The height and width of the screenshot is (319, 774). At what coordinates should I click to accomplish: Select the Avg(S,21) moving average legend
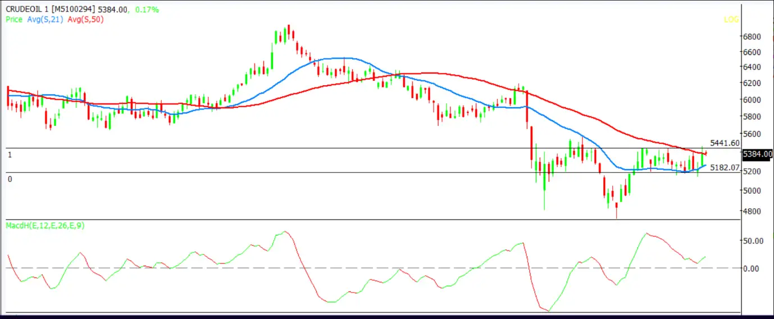[x=45, y=19]
